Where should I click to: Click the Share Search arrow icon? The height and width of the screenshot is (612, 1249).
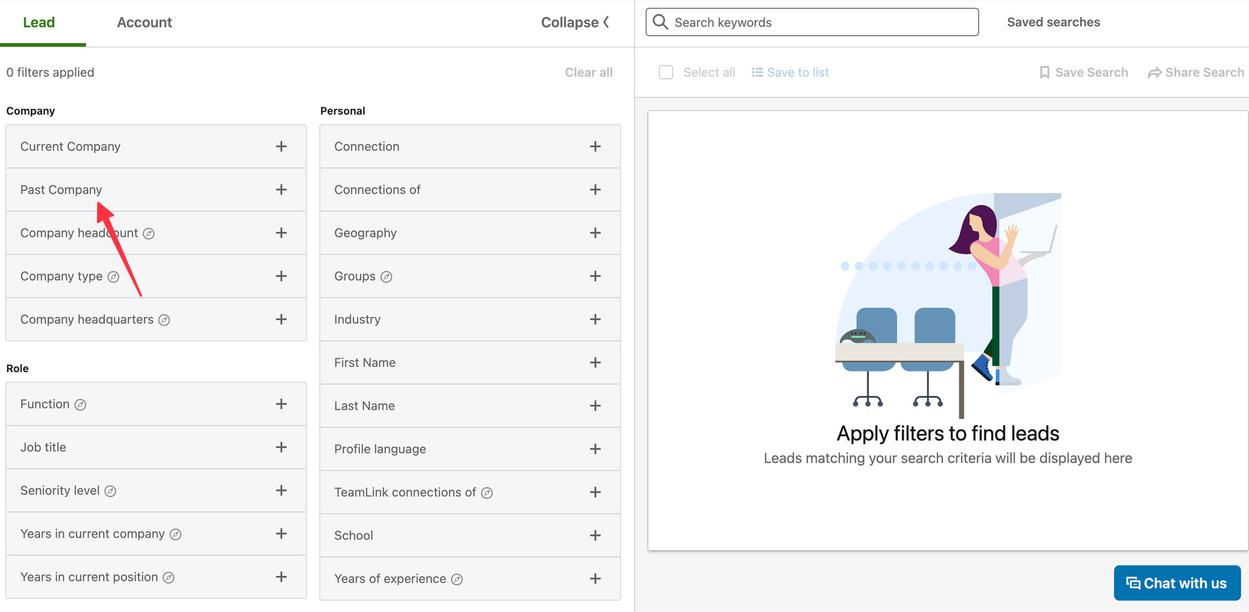click(x=1155, y=73)
